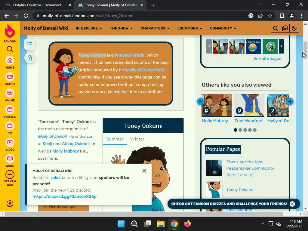Select the second carousel page dot
The image size is (308, 231).
coord(240,130)
